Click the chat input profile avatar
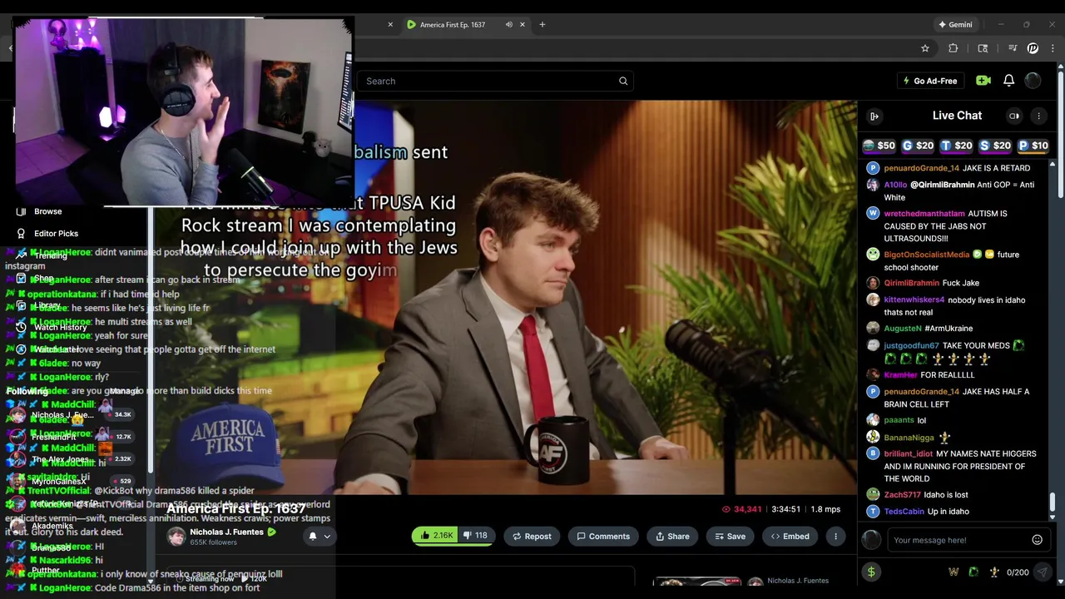The image size is (1065, 599). [x=871, y=540]
